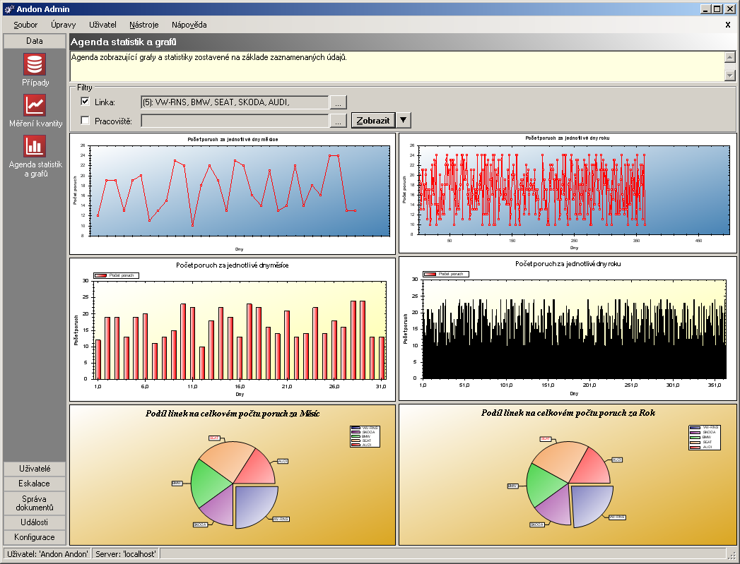Click the X icon right of the menu bar

pos(728,25)
